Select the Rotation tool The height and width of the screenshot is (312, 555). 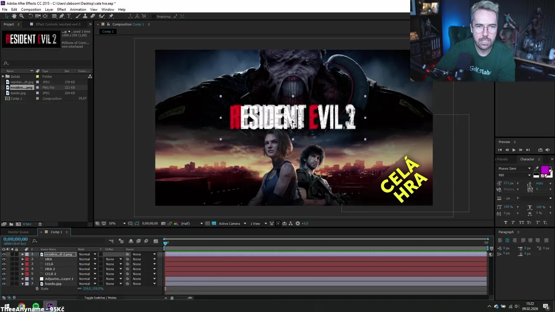tap(30, 16)
